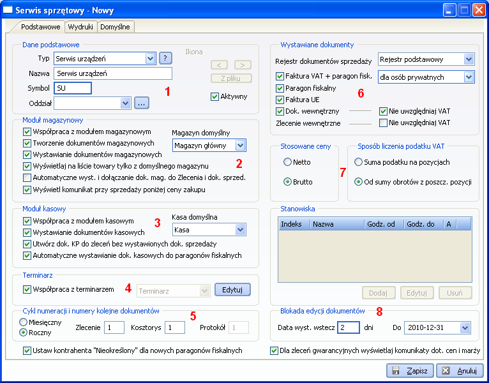Image resolution: width=489 pixels, height=383 pixels.
Task: Switch to the Wydruki tab
Action: (x=80, y=27)
